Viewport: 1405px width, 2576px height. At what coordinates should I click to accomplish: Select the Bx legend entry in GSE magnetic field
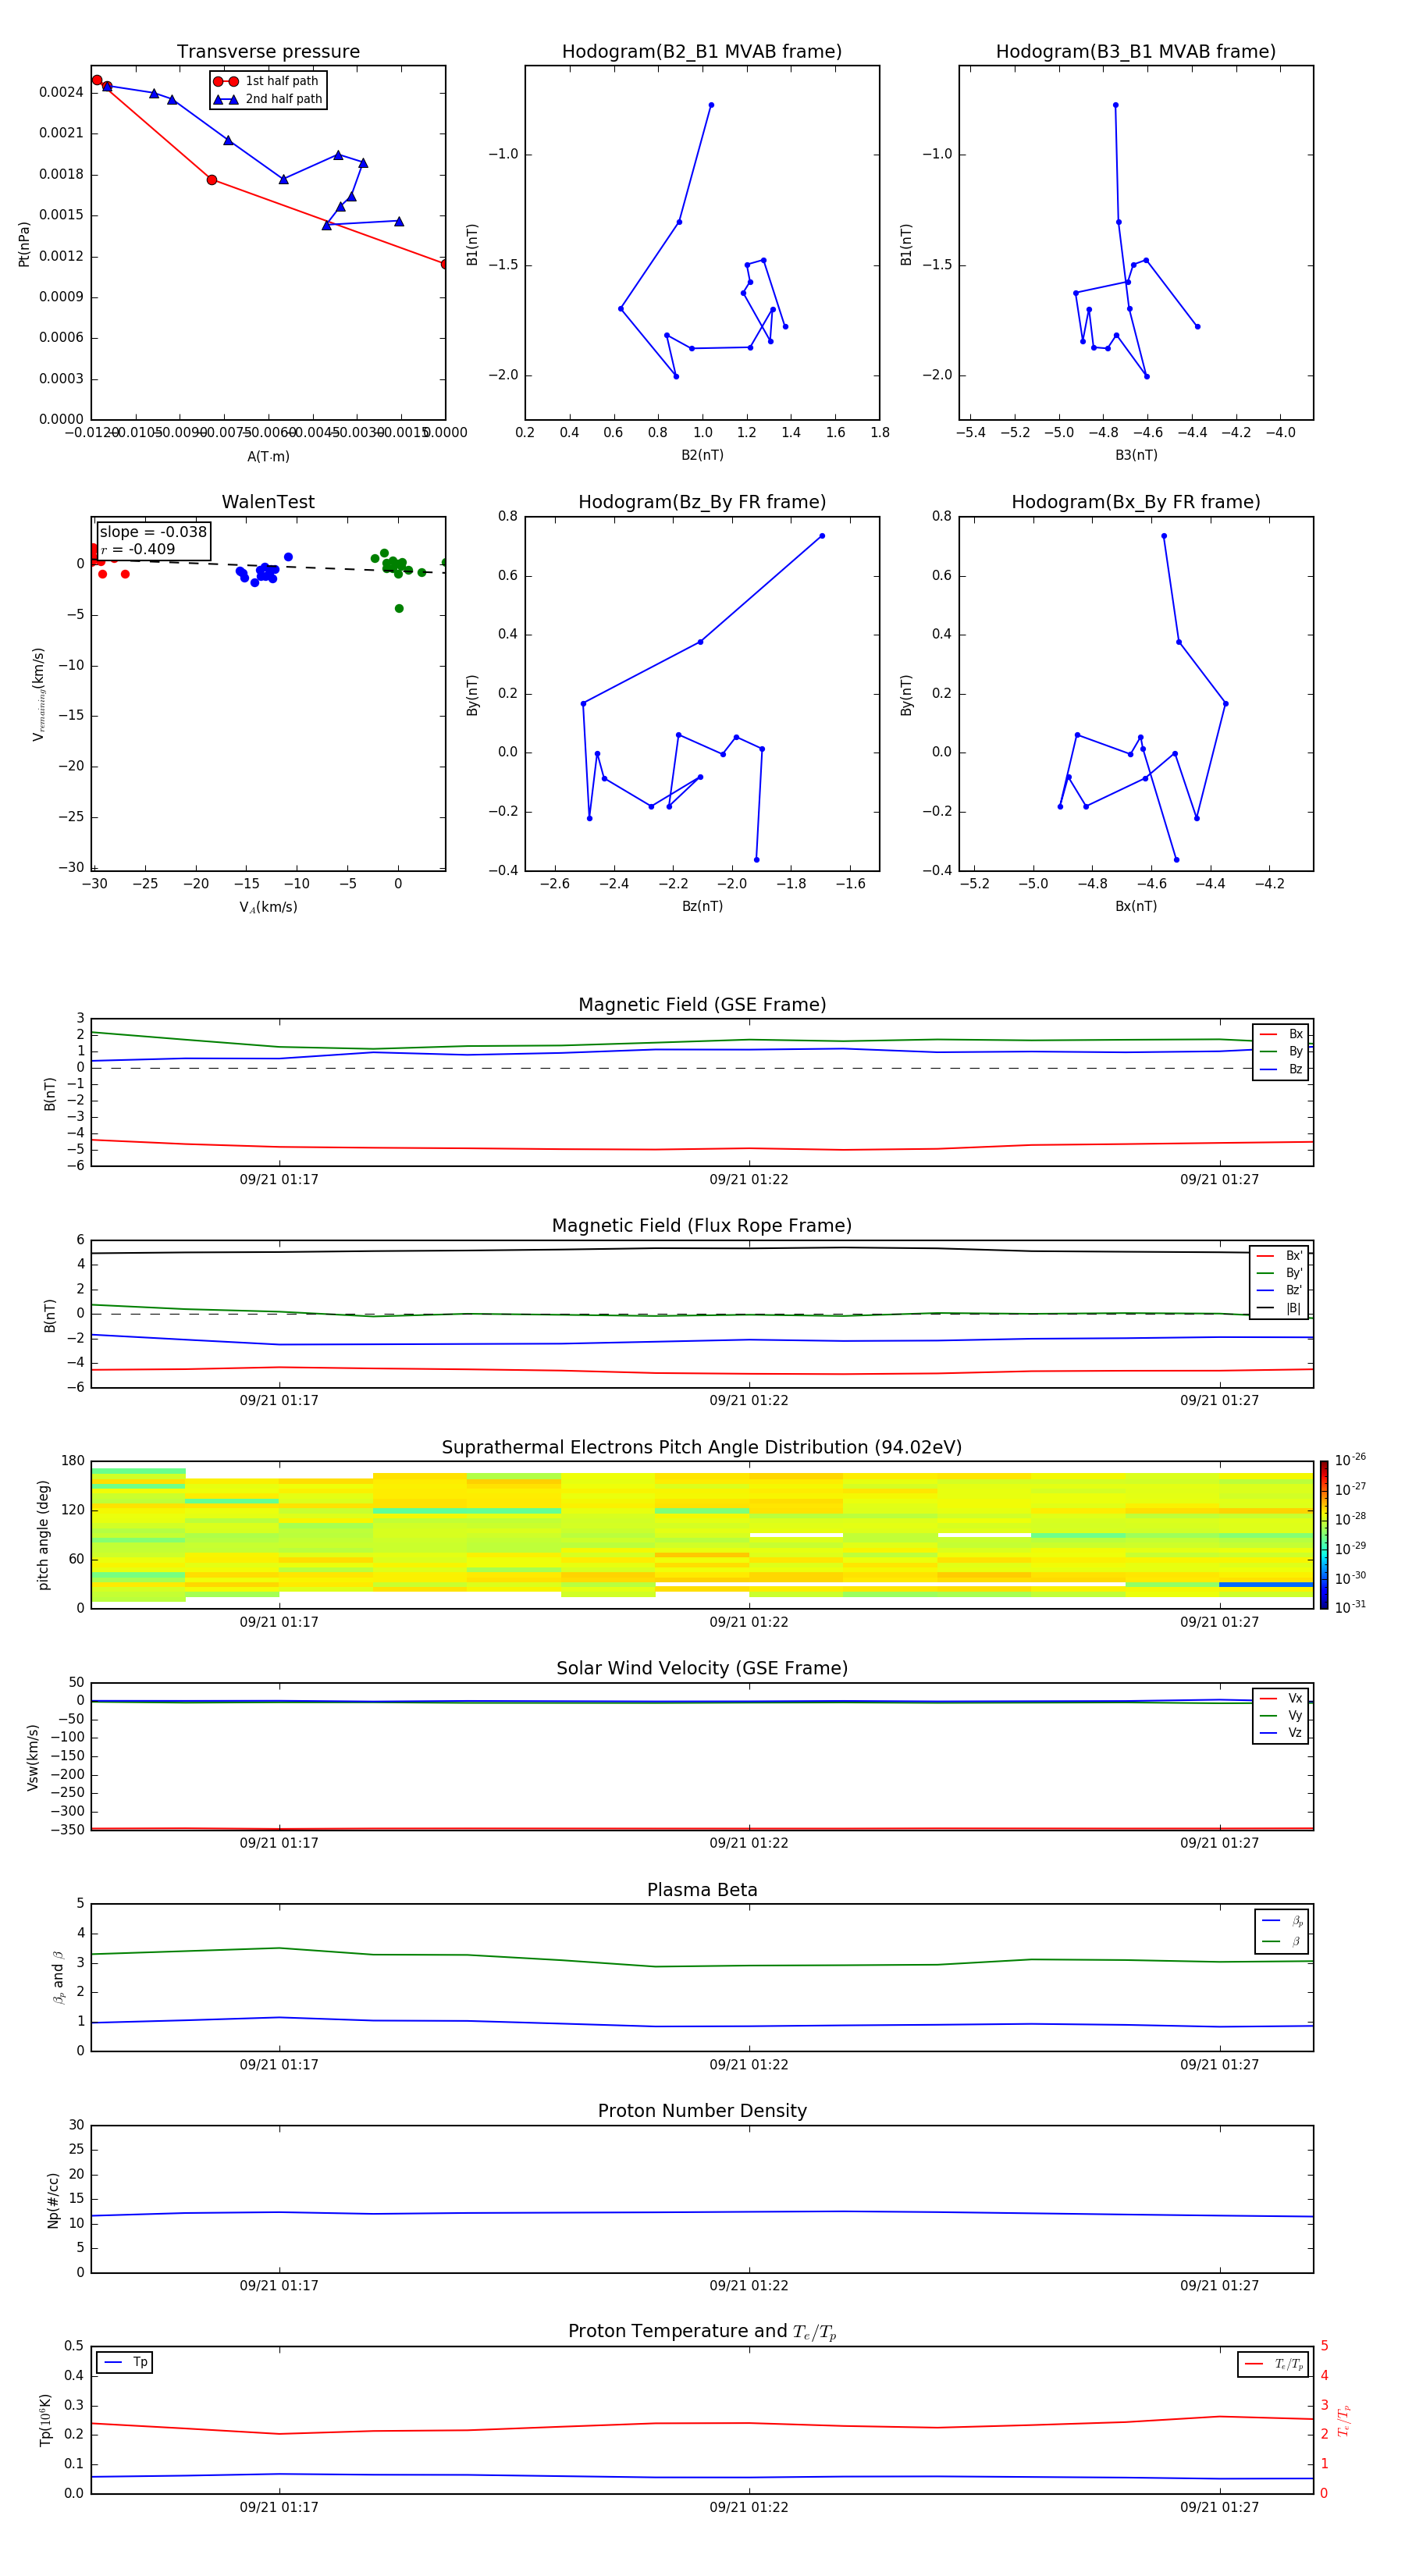(x=1281, y=1034)
